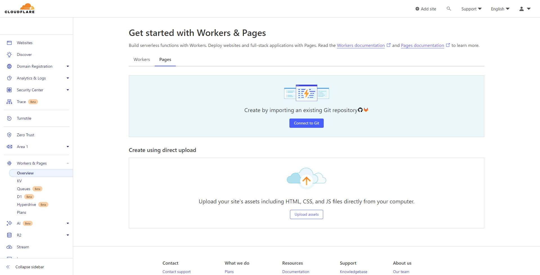Select the Zero Trust shield icon
This screenshot has width=540, height=275.
(9, 135)
